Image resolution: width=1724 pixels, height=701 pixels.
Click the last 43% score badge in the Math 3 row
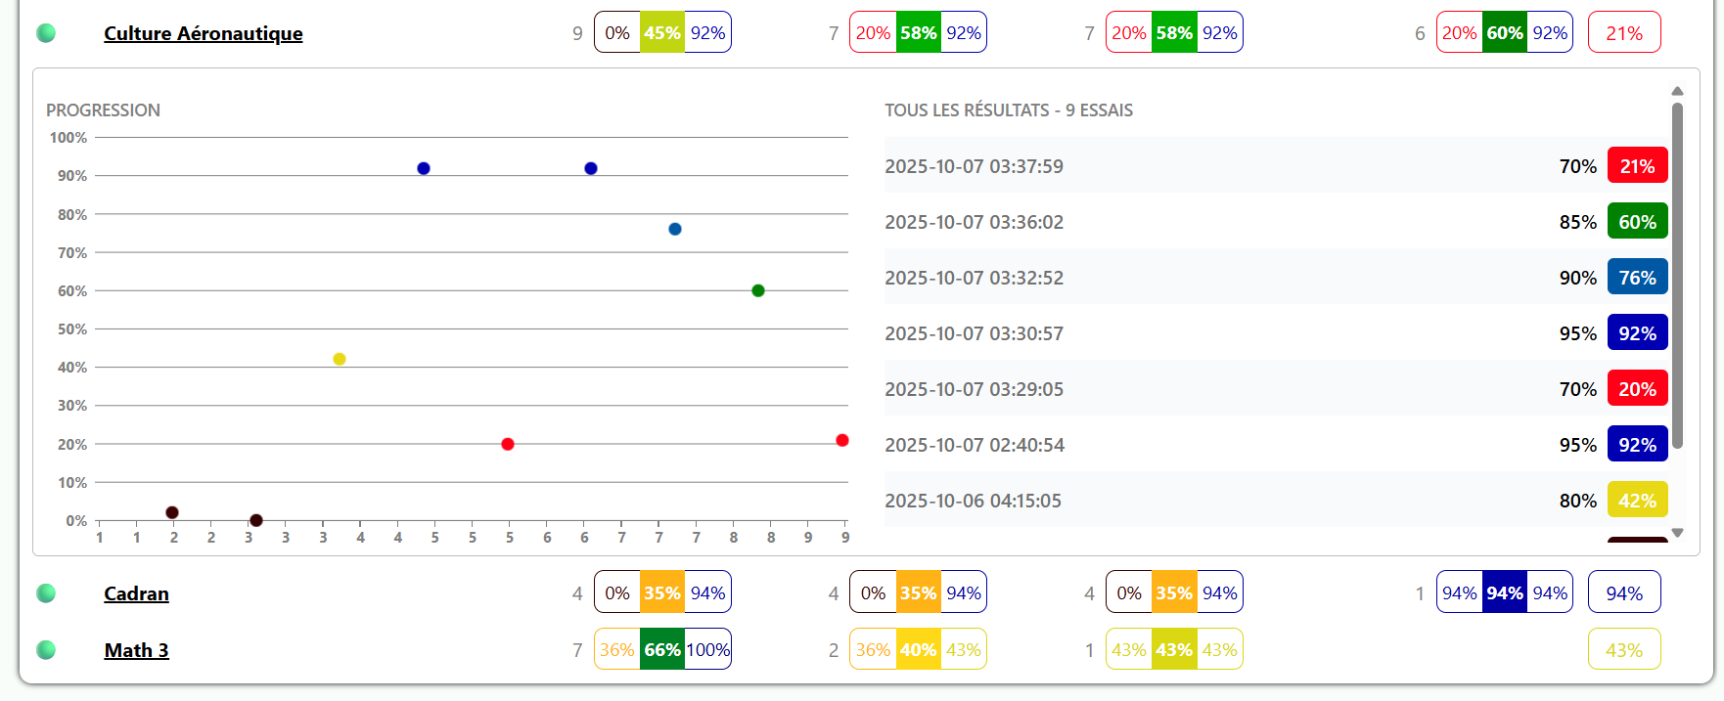pyautogui.click(x=1623, y=650)
